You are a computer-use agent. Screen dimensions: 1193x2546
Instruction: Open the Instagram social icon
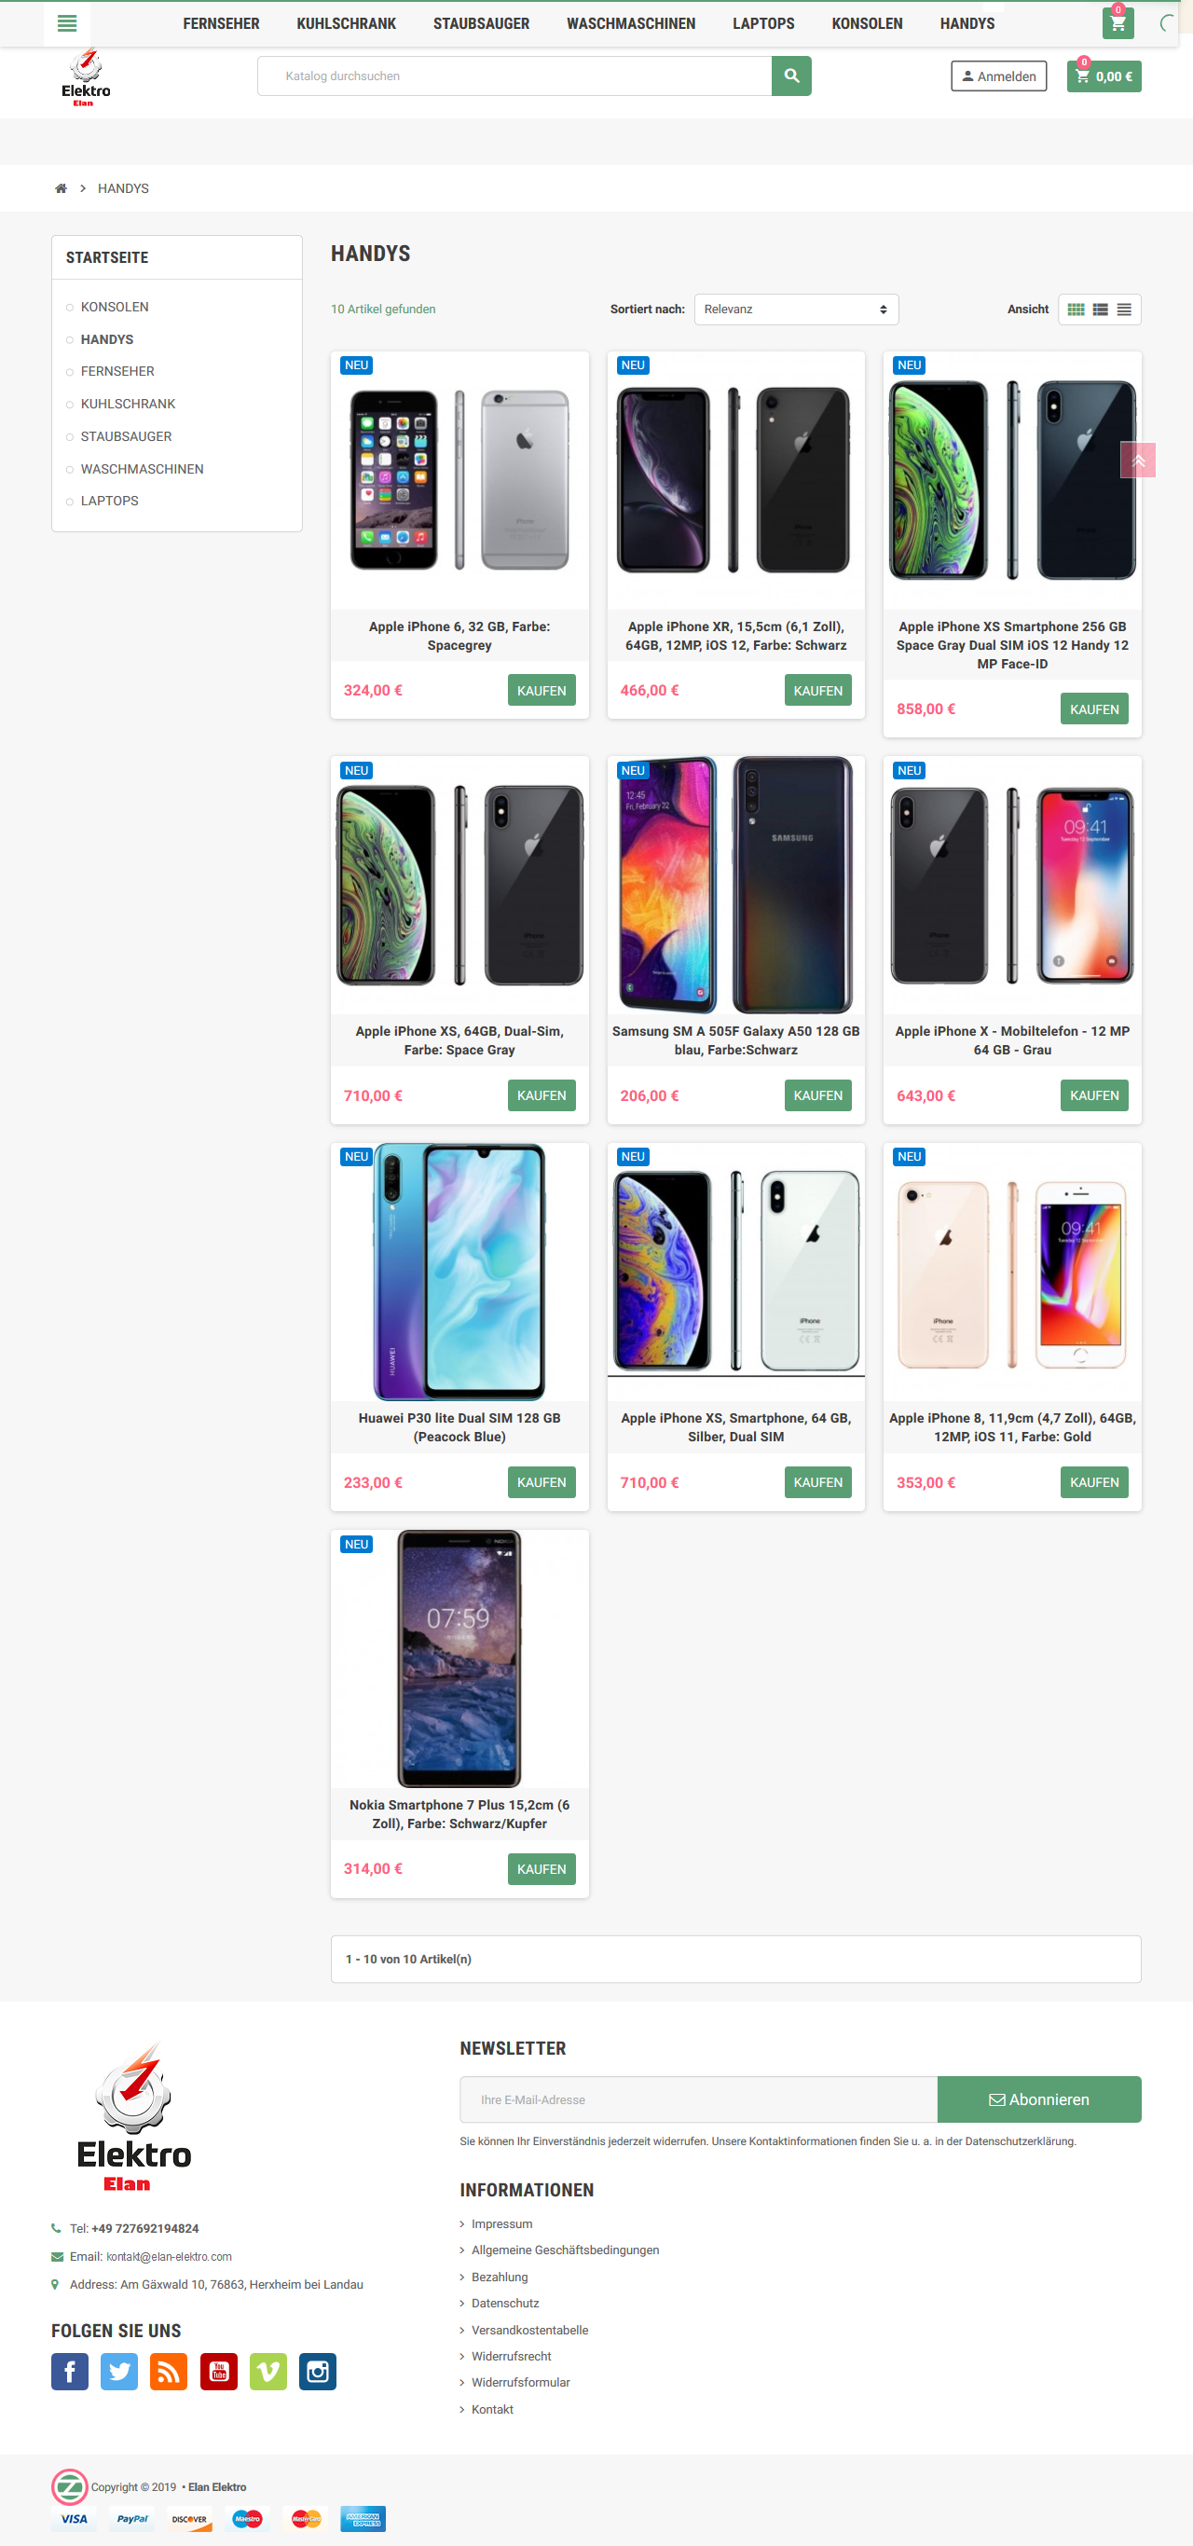[x=317, y=2371]
